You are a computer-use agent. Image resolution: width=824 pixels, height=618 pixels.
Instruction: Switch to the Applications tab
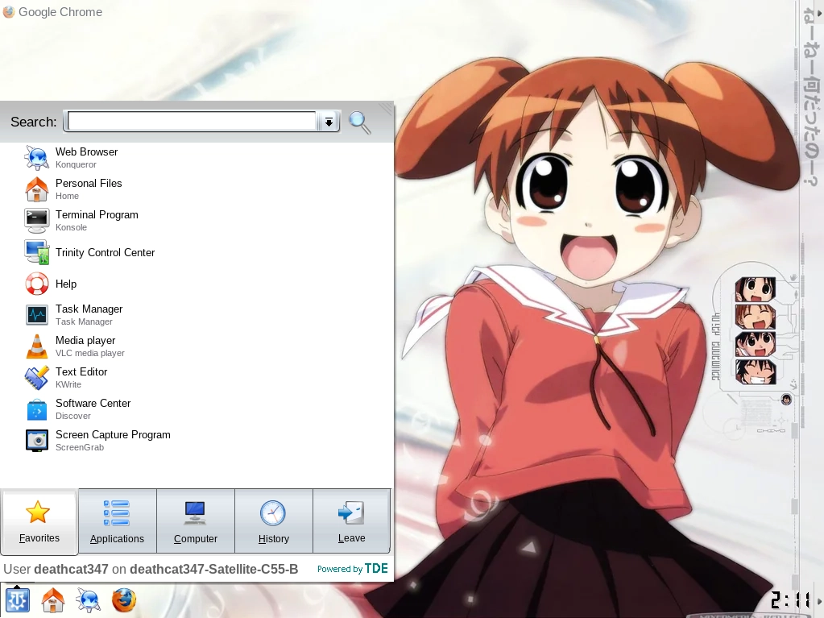click(x=117, y=521)
